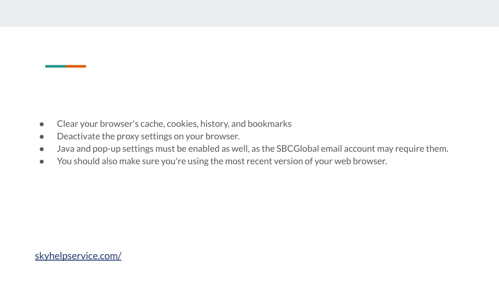The width and height of the screenshot is (499, 281).
Task: Click the bullet dot beside "Java and pop-up"
Action: tap(42, 149)
